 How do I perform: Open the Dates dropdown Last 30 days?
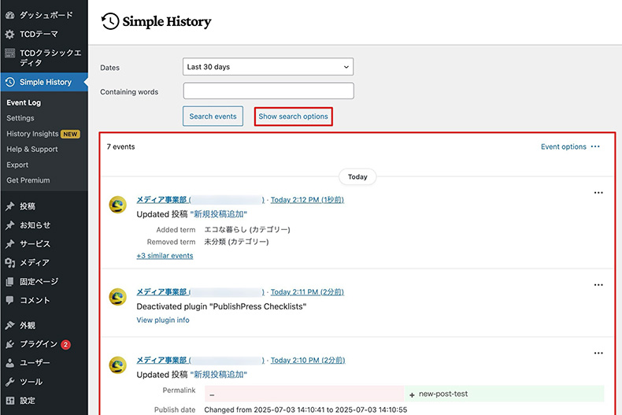pyautogui.click(x=268, y=67)
